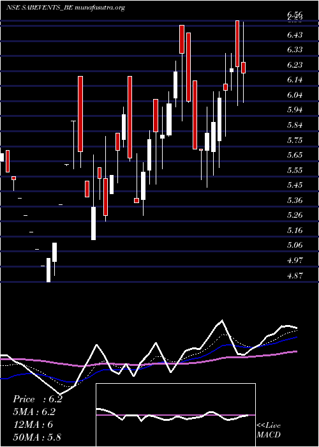
Task: Click the NSE SABEVENTS_BE munafasutra.org title text
Action: coord(66,8)
